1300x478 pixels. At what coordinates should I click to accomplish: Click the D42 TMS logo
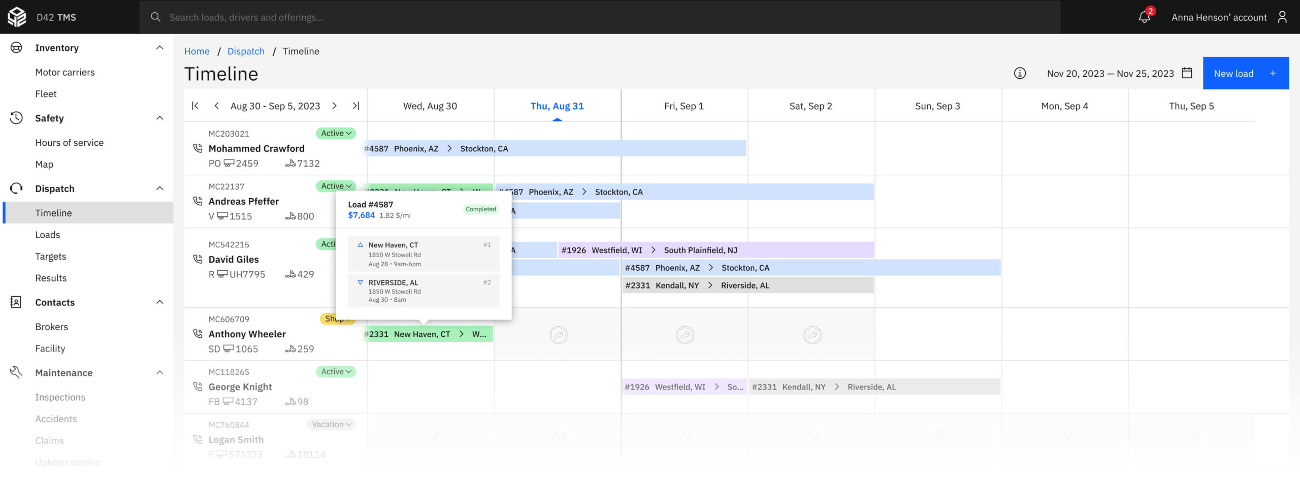point(17,17)
